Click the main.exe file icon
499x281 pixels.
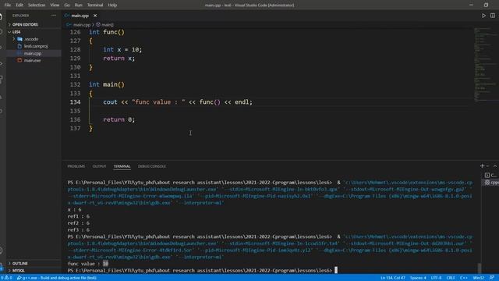(x=19, y=60)
